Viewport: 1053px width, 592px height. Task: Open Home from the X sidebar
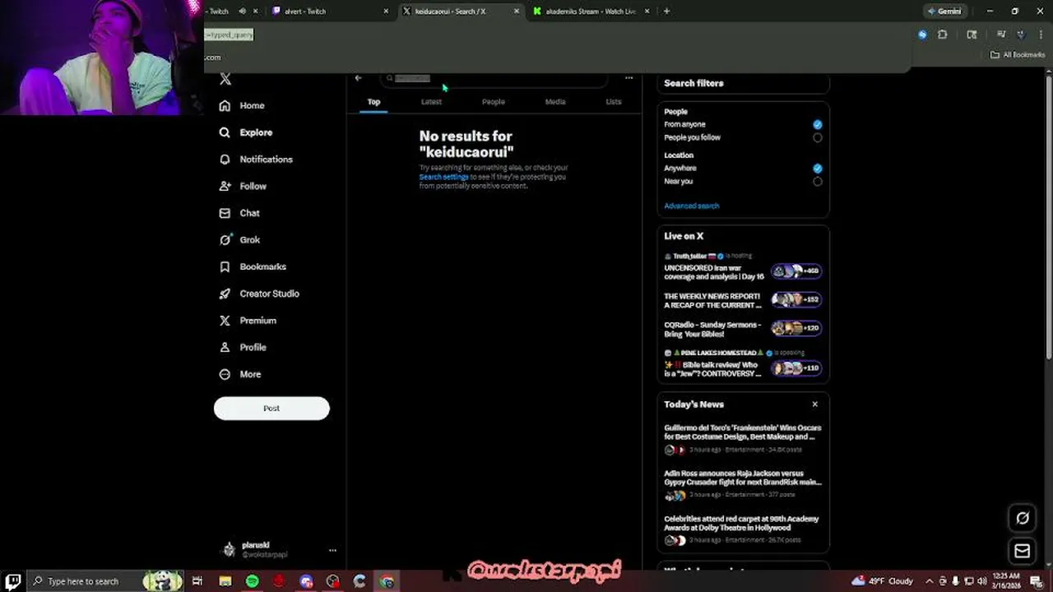click(x=243, y=105)
